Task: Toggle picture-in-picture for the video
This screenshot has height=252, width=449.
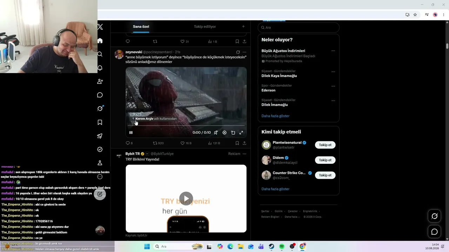Action: (233, 133)
